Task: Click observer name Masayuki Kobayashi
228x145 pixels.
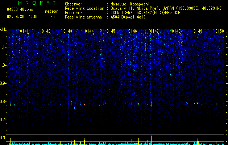Action: pos(130,4)
